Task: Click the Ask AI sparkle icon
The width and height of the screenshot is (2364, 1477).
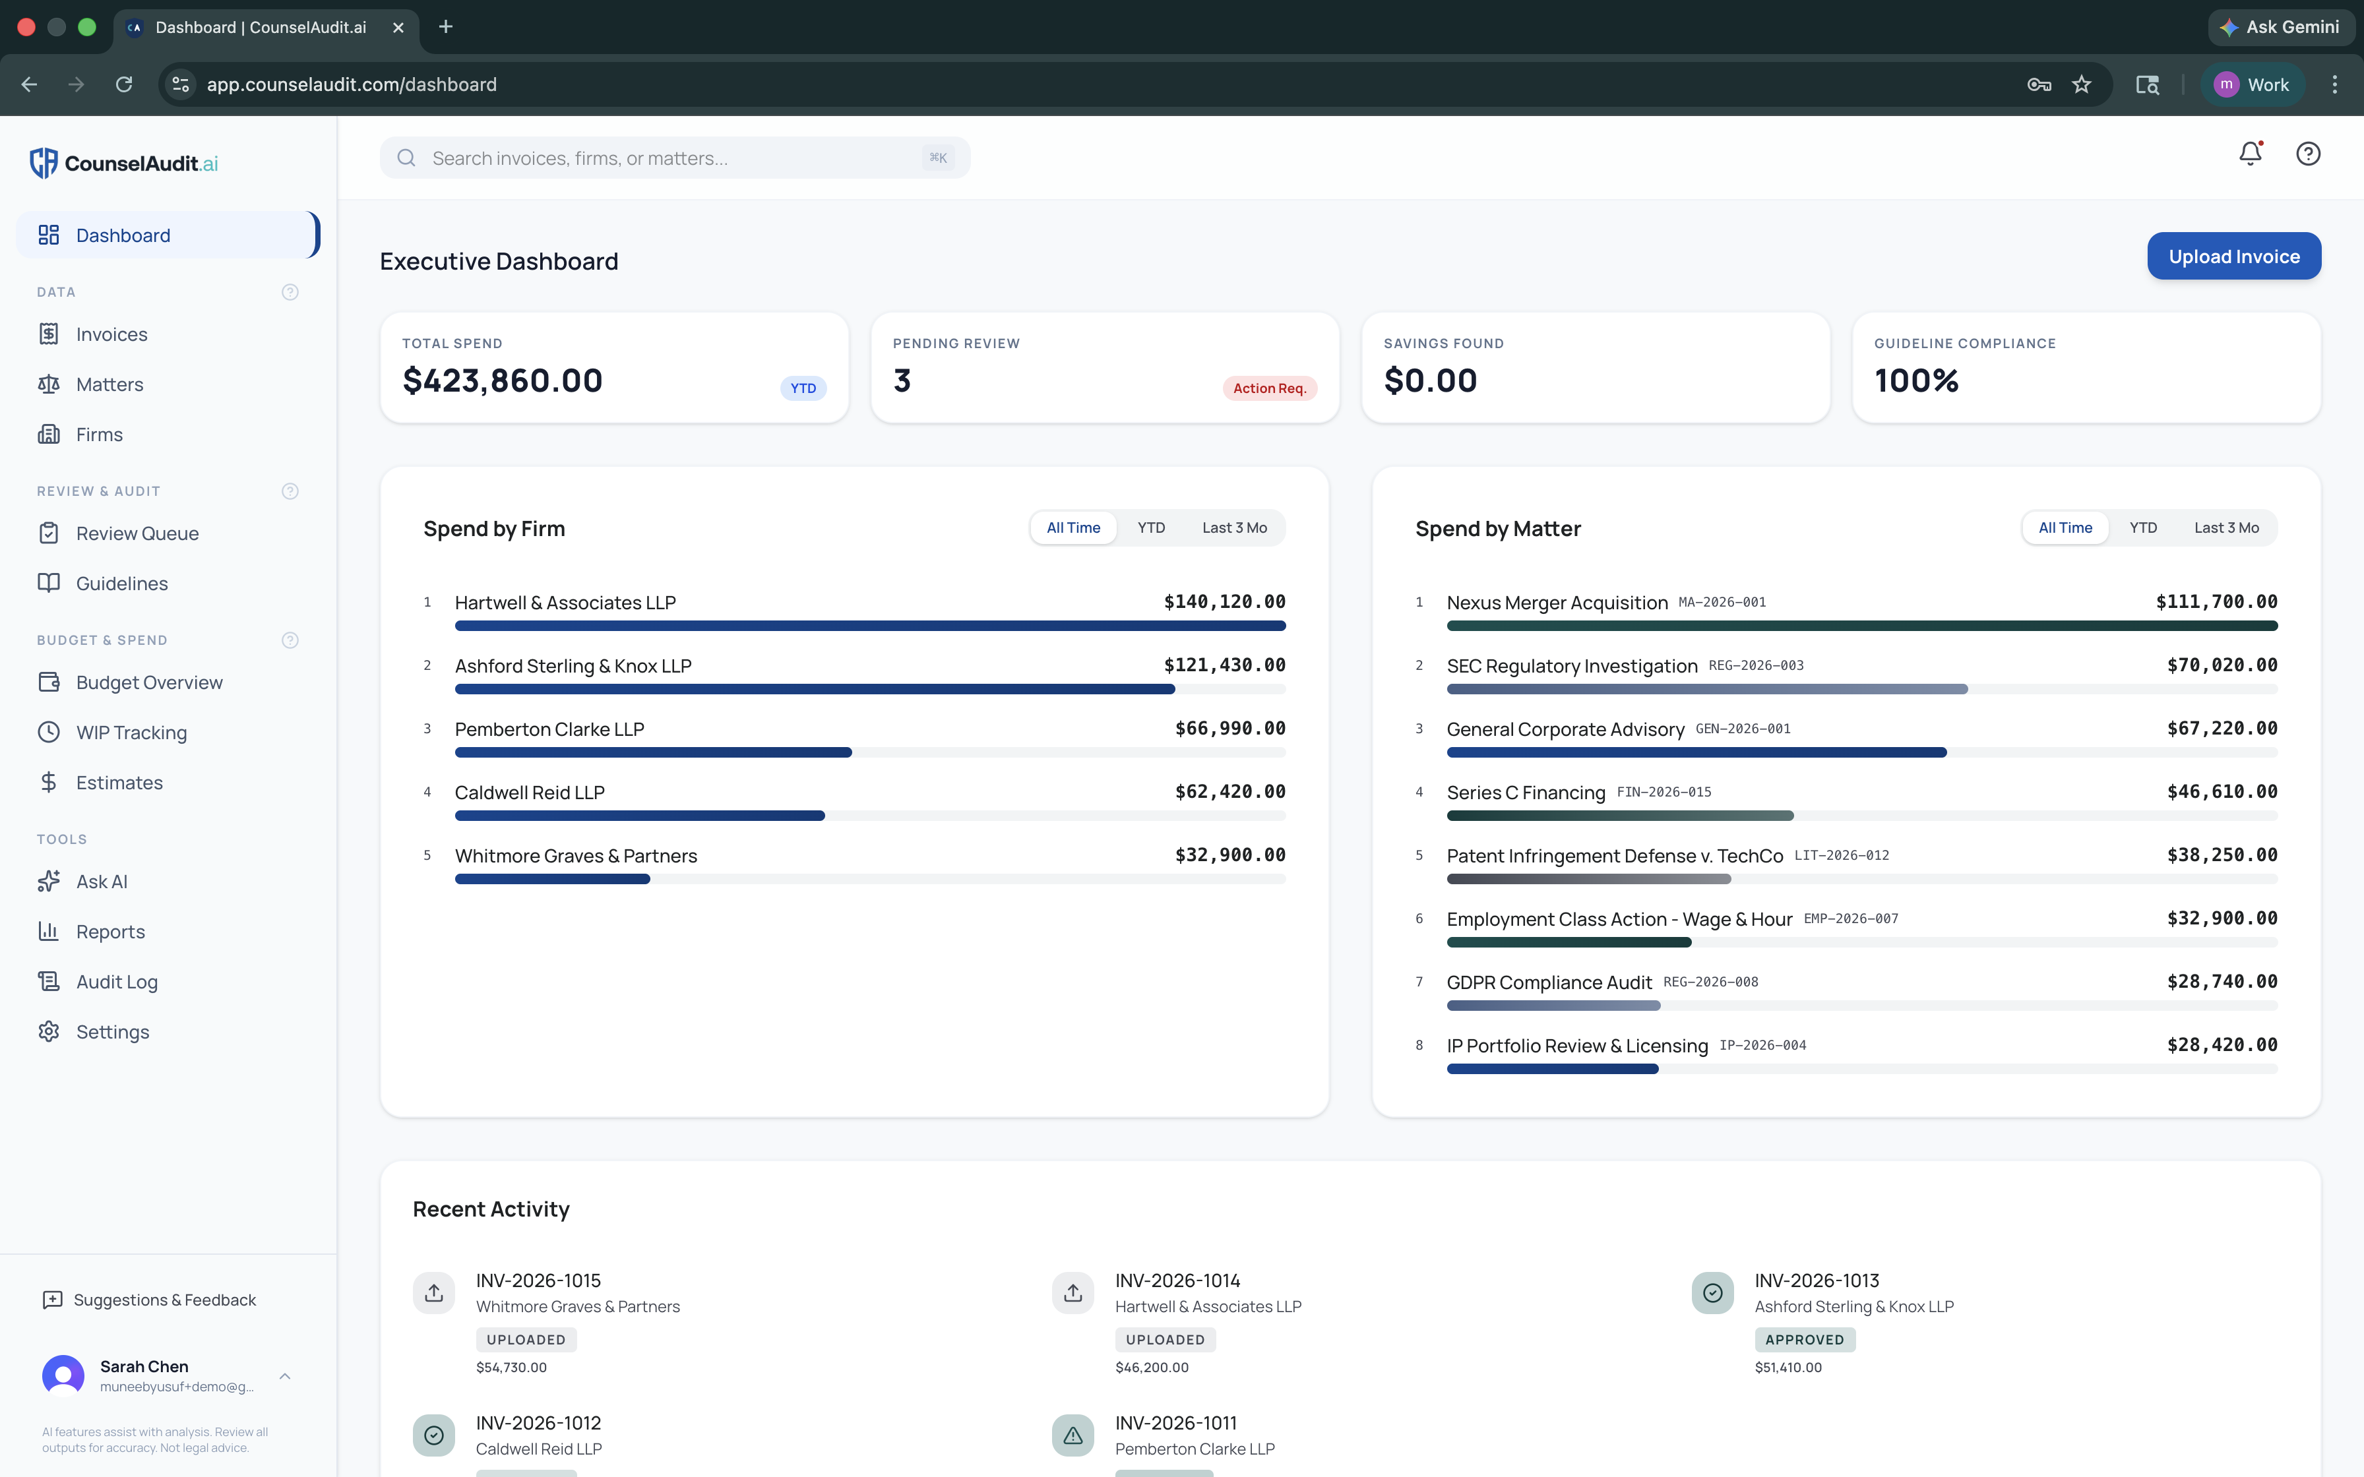Action: (50, 880)
